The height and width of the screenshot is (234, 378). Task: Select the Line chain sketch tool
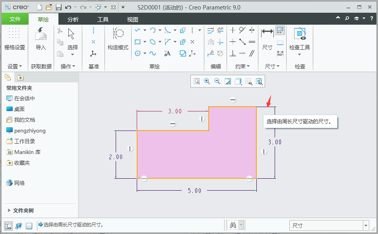[x=138, y=30]
